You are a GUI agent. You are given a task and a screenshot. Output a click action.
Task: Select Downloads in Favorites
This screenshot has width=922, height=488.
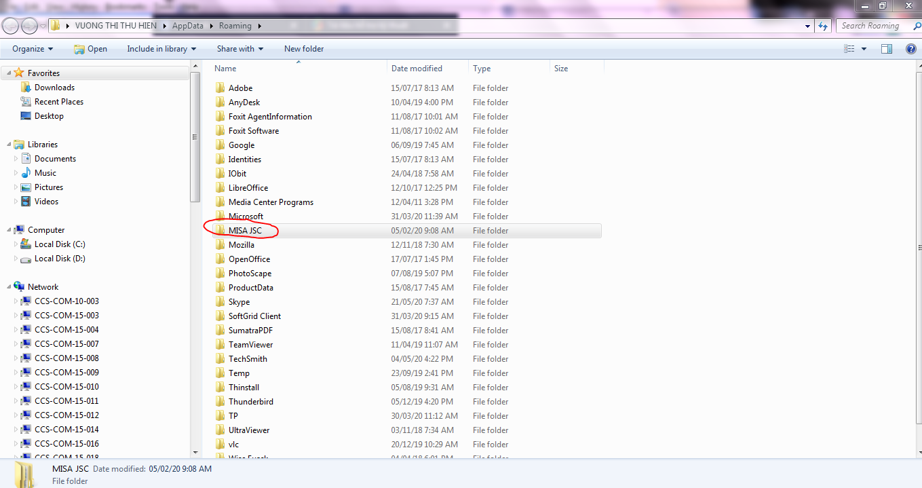[54, 88]
